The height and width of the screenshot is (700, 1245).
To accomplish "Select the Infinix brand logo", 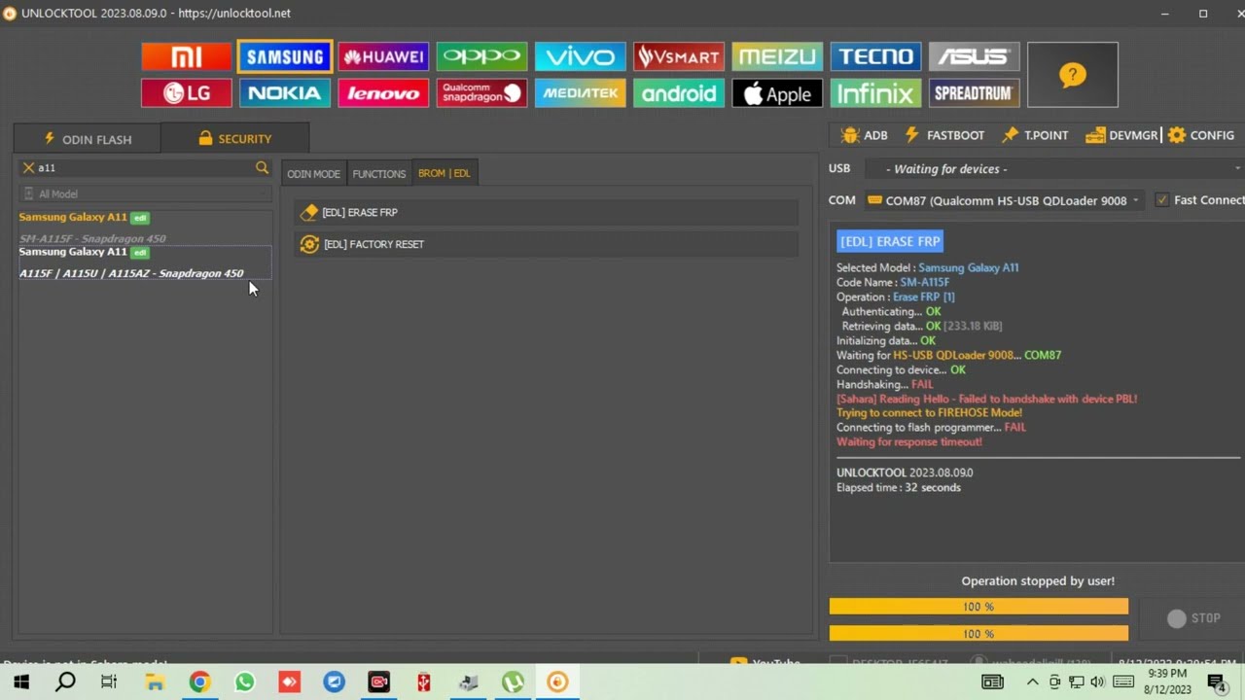I will (x=874, y=93).
